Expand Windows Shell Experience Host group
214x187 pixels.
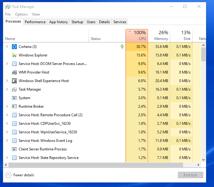(7, 81)
